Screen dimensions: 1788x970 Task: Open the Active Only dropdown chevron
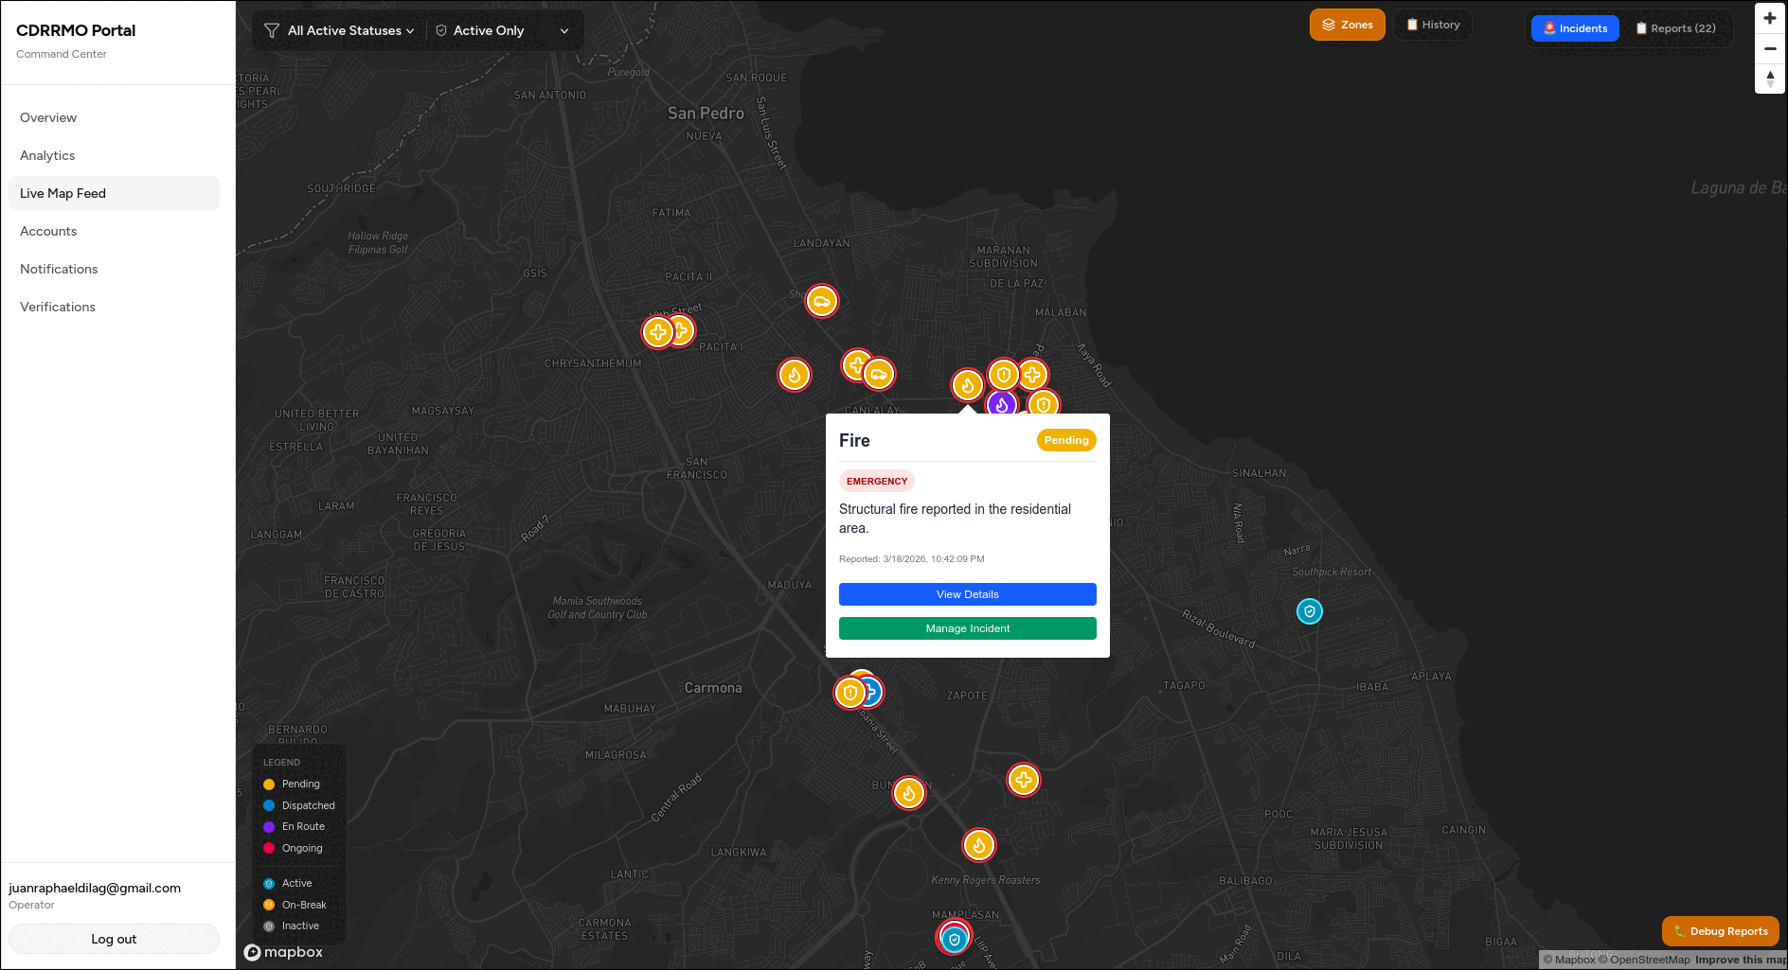coord(564,30)
